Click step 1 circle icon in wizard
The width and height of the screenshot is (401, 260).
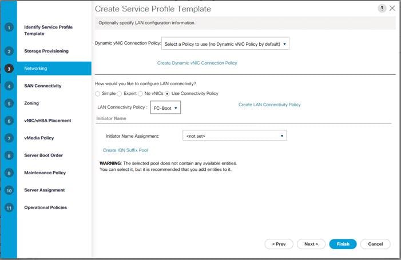point(9,27)
